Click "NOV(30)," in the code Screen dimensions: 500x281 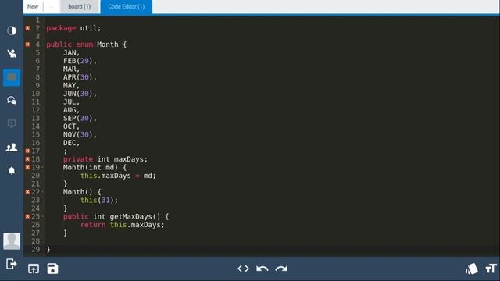coord(80,134)
